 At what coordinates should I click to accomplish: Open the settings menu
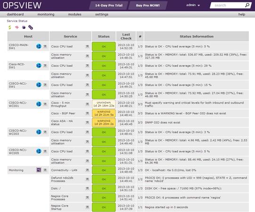tap(102, 14)
